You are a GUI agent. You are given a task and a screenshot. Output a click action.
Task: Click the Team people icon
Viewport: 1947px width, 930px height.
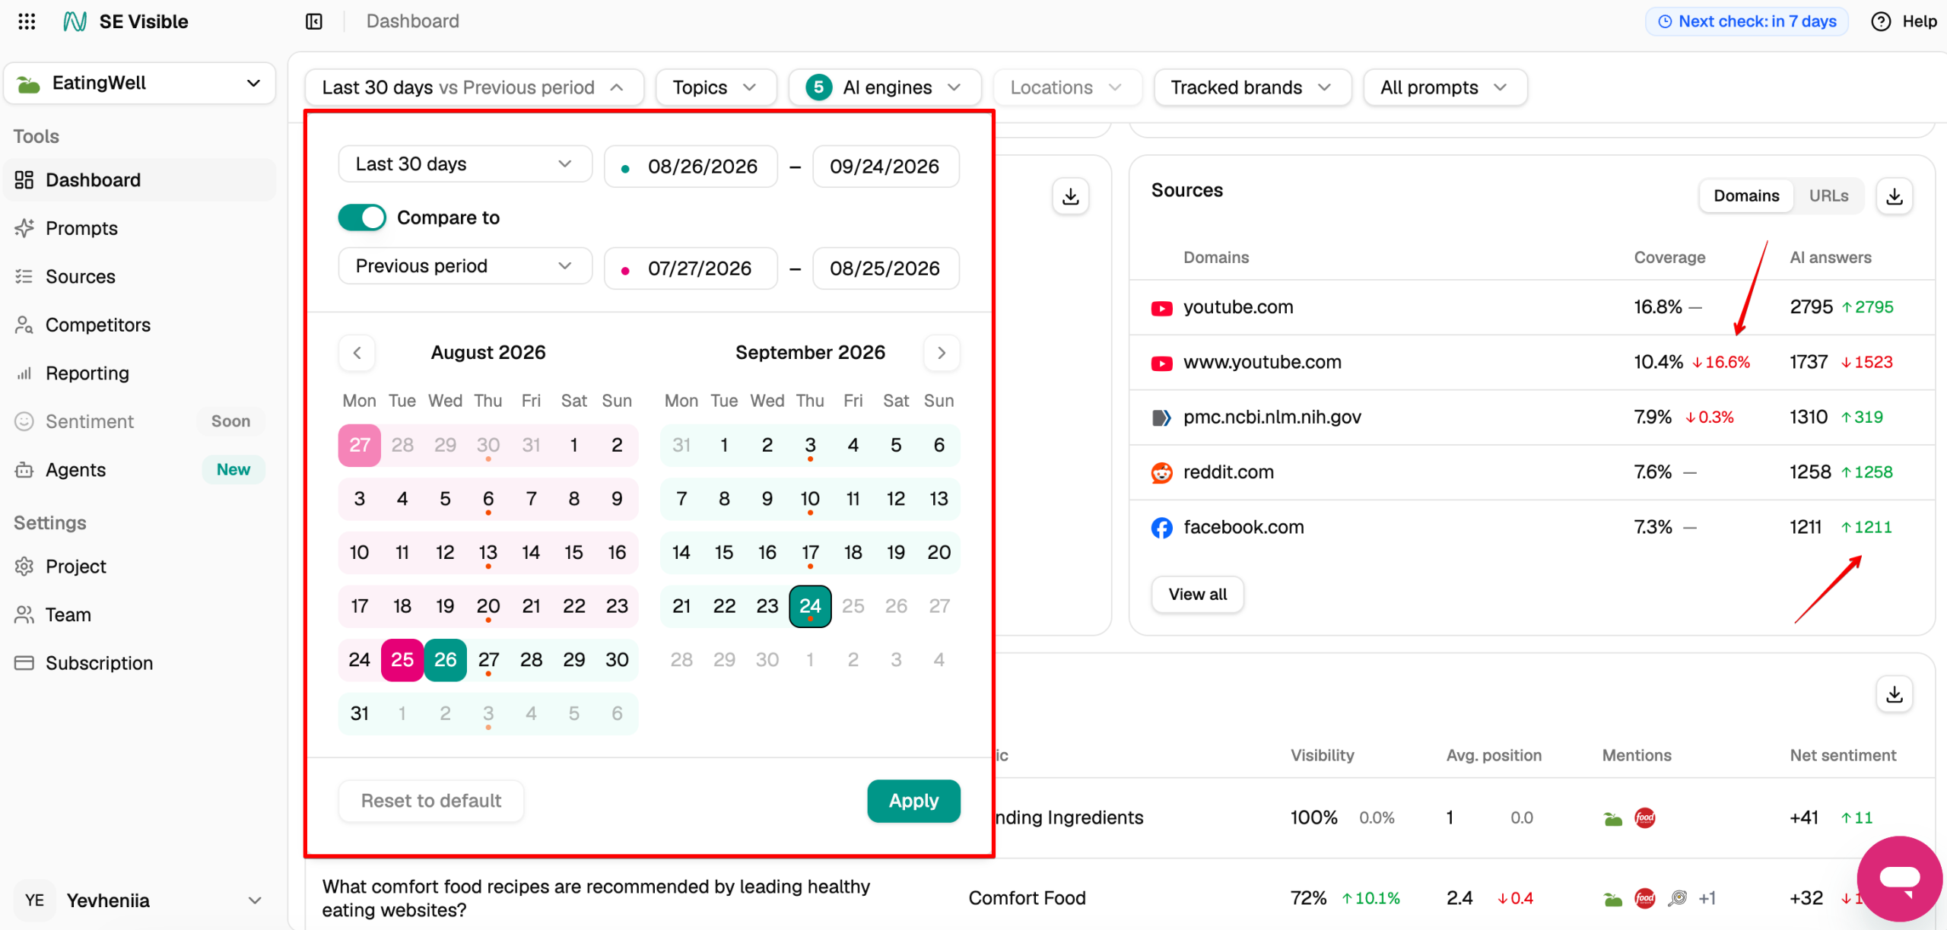[24, 614]
